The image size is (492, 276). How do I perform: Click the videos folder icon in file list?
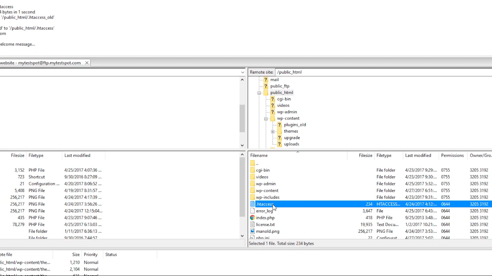point(252,177)
